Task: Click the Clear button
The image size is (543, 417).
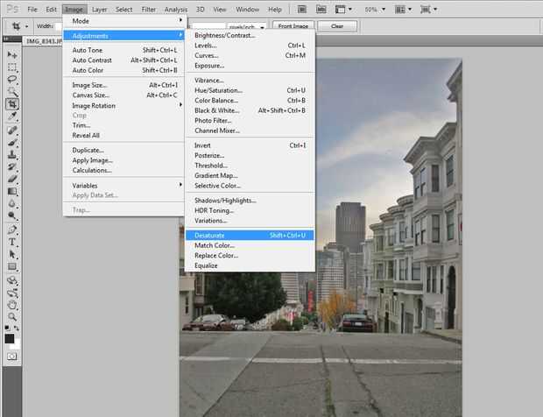Action: pos(336,26)
